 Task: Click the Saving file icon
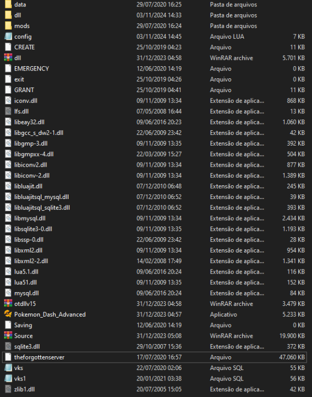coord(8,325)
